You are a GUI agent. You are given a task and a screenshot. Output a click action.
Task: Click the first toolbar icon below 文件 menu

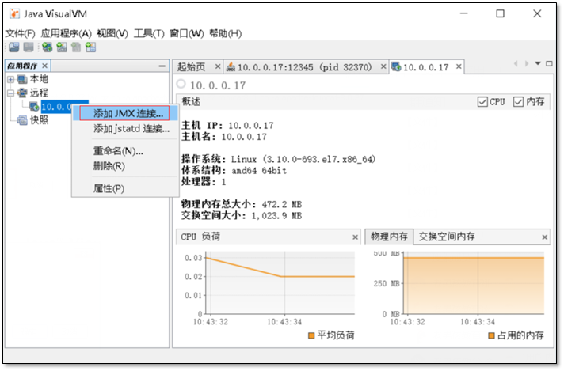(x=13, y=47)
